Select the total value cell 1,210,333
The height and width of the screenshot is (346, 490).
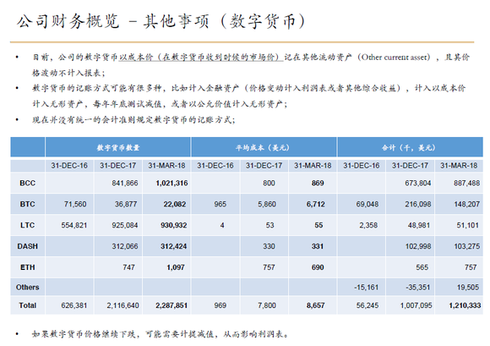pos(465,305)
